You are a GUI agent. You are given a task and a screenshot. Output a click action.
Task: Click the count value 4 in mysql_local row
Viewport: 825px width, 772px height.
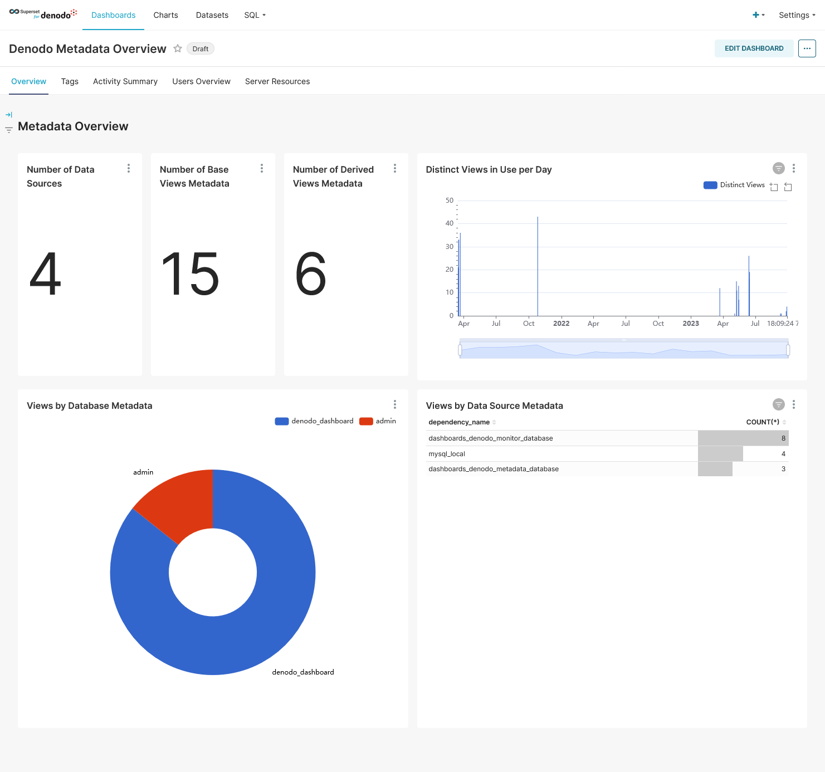tap(744, 454)
